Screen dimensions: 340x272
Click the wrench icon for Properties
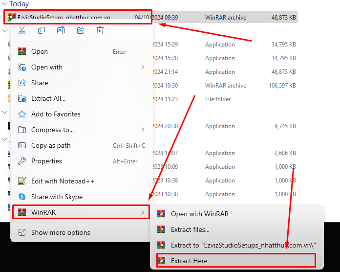(22, 161)
